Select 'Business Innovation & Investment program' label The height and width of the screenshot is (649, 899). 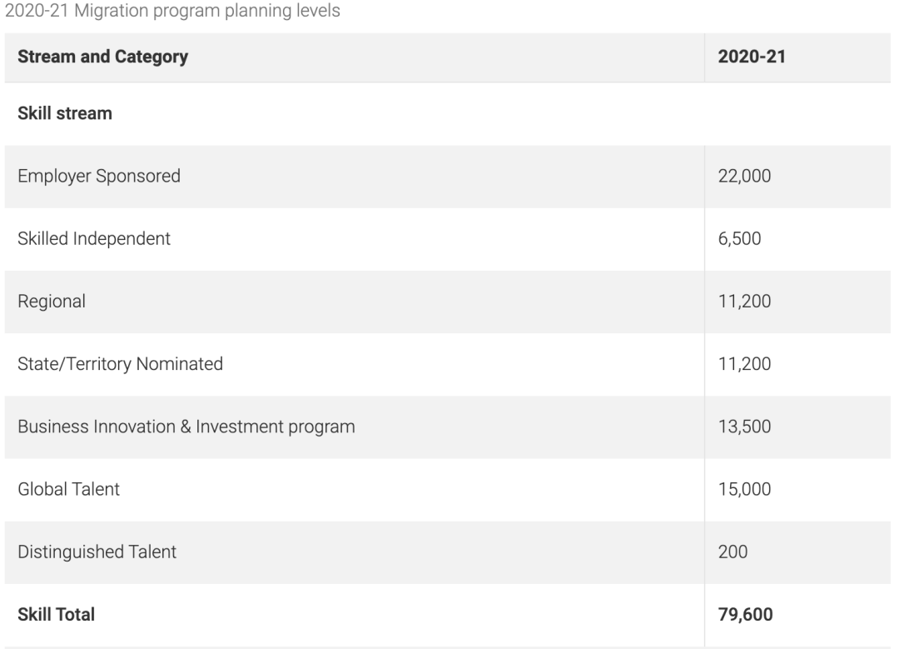tap(186, 427)
